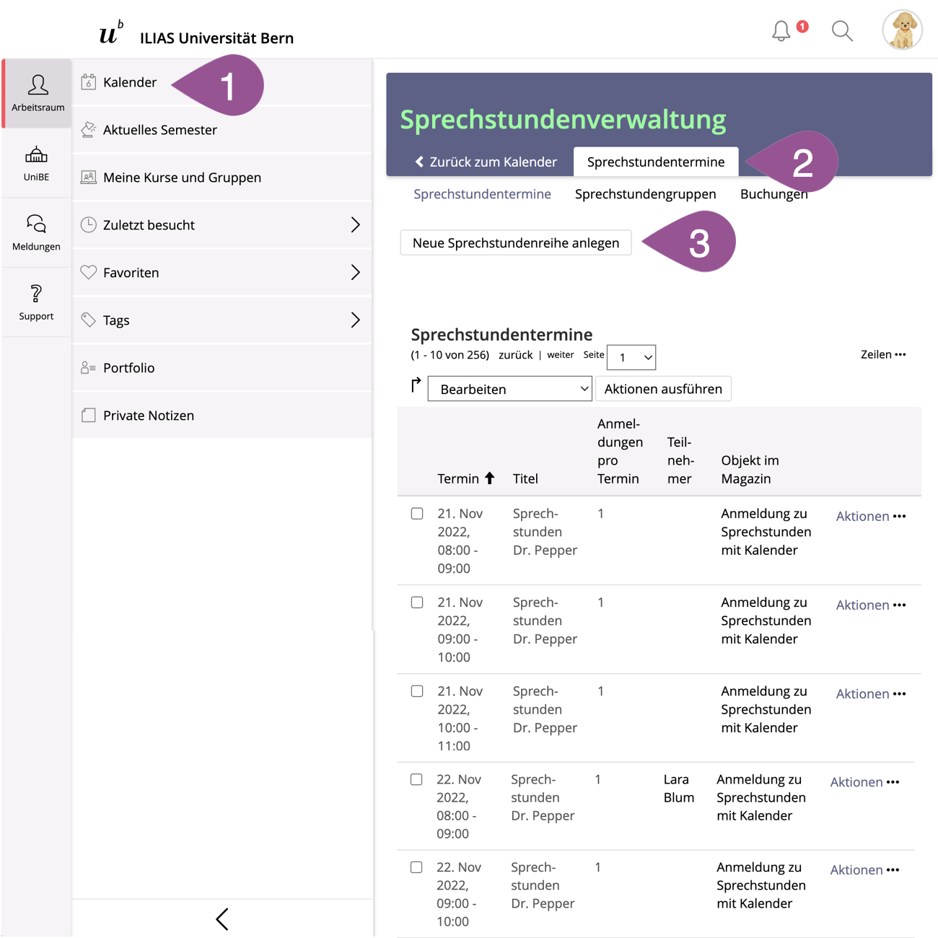The image size is (938, 938).
Task: Tick the 21. Nov 10:00 - 11:00 checkbox
Action: point(417,691)
